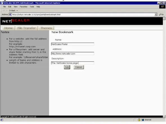Image resolution: width=166 pixels, height=124 pixels.
Task: Click the Address: label above the form field
Action: point(57,49)
